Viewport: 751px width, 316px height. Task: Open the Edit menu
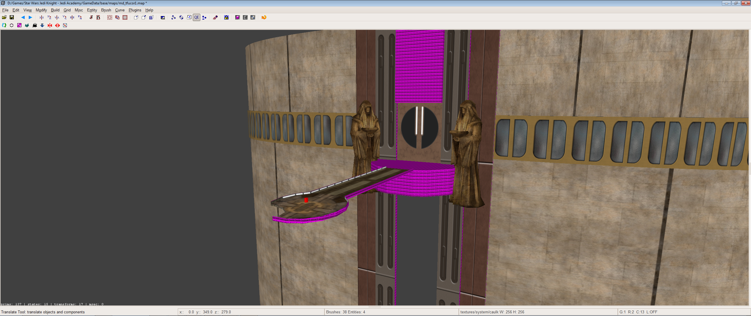(x=16, y=10)
